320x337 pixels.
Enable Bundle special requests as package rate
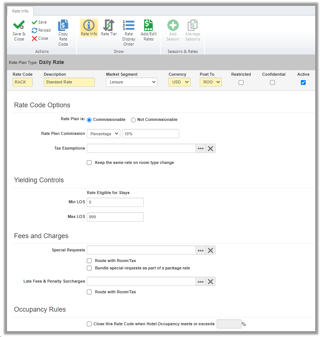point(89,268)
